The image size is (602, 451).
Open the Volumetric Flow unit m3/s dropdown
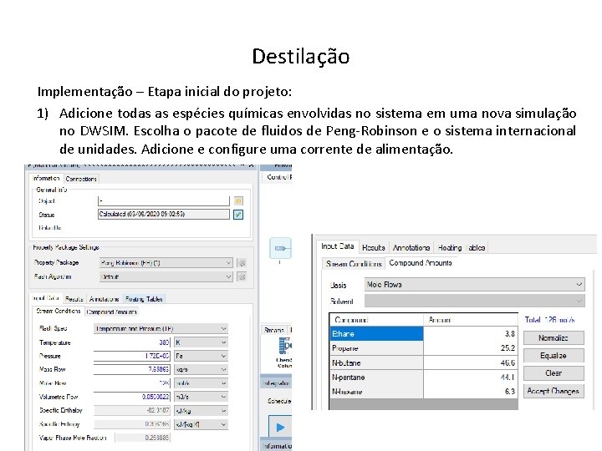201,397
